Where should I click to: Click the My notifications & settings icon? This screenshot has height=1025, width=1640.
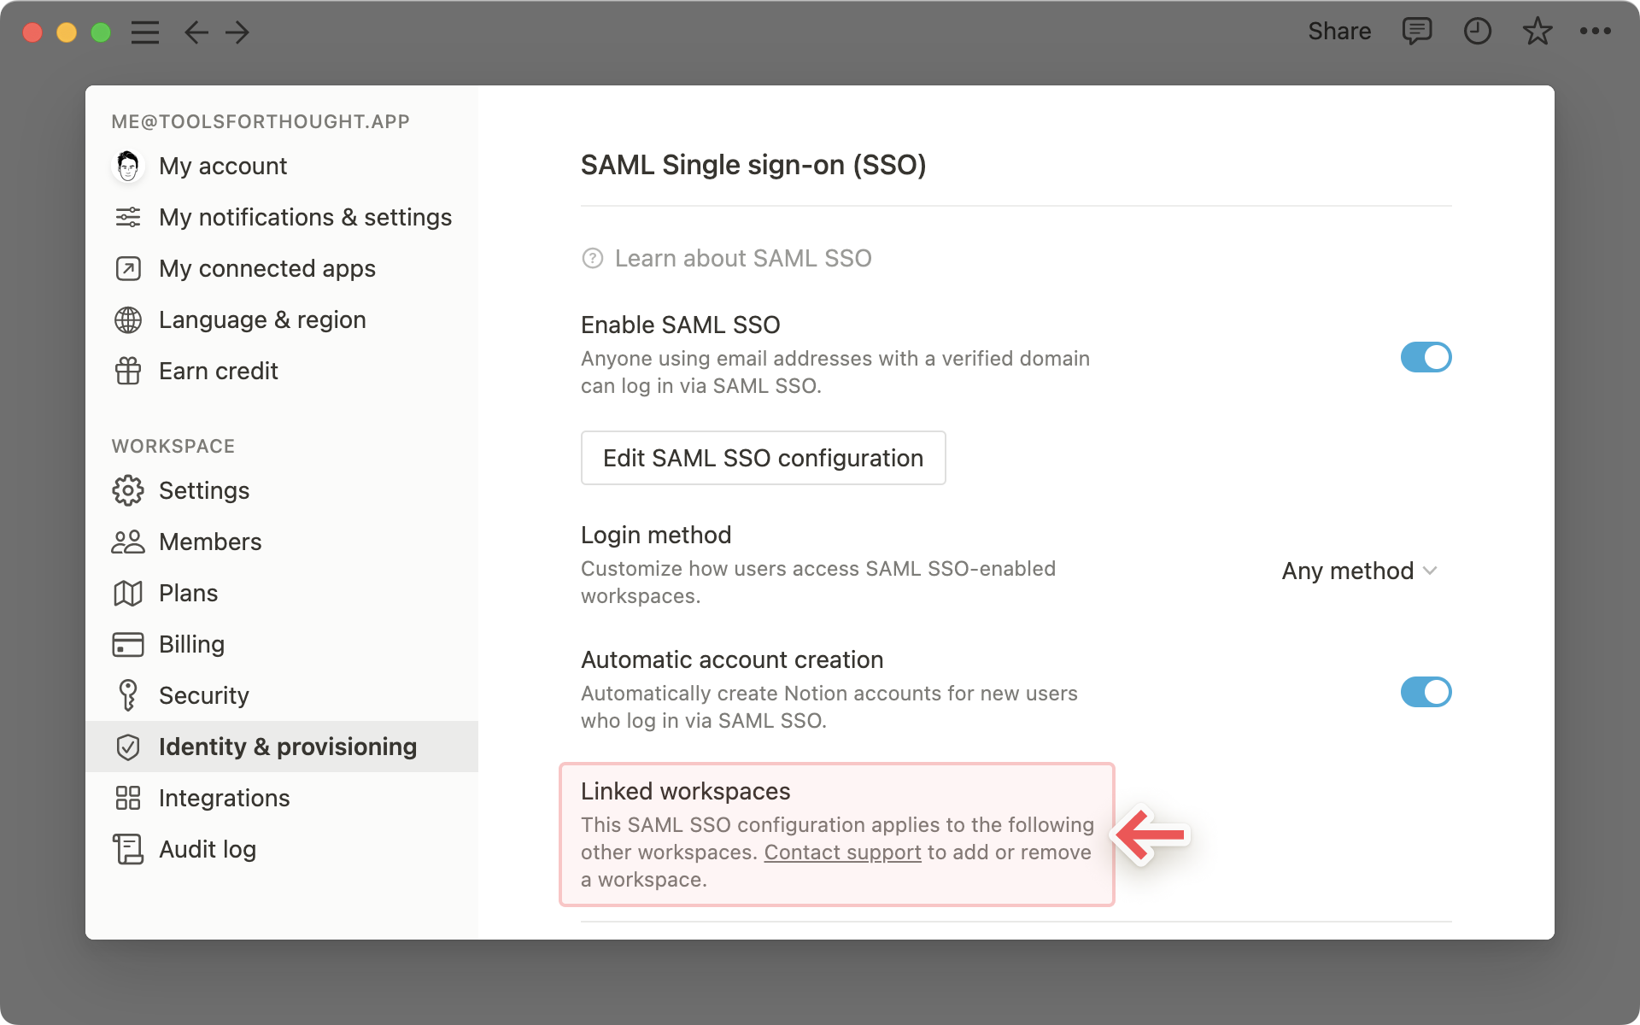pyautogui.click(x=127, y=217)
